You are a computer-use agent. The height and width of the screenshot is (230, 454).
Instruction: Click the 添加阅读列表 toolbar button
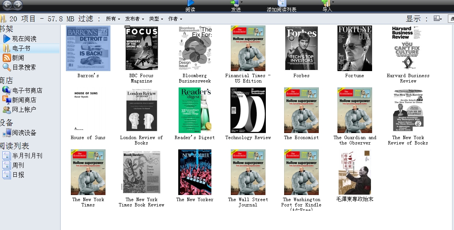[x=281, y=6]
